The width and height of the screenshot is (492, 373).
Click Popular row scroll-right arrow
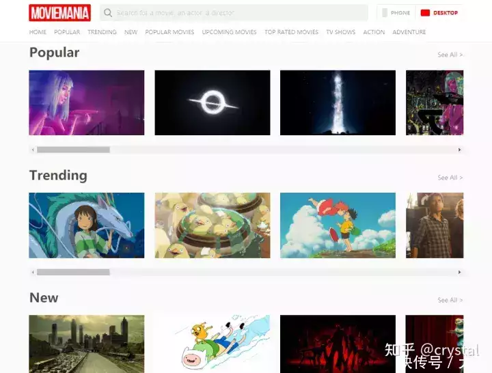[x=459, y=150]
